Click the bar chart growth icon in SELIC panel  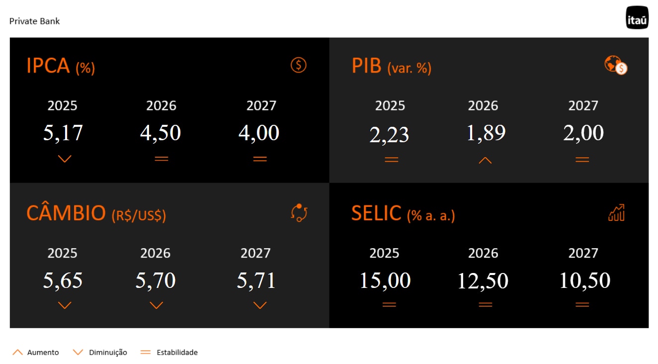pos(616,212)
